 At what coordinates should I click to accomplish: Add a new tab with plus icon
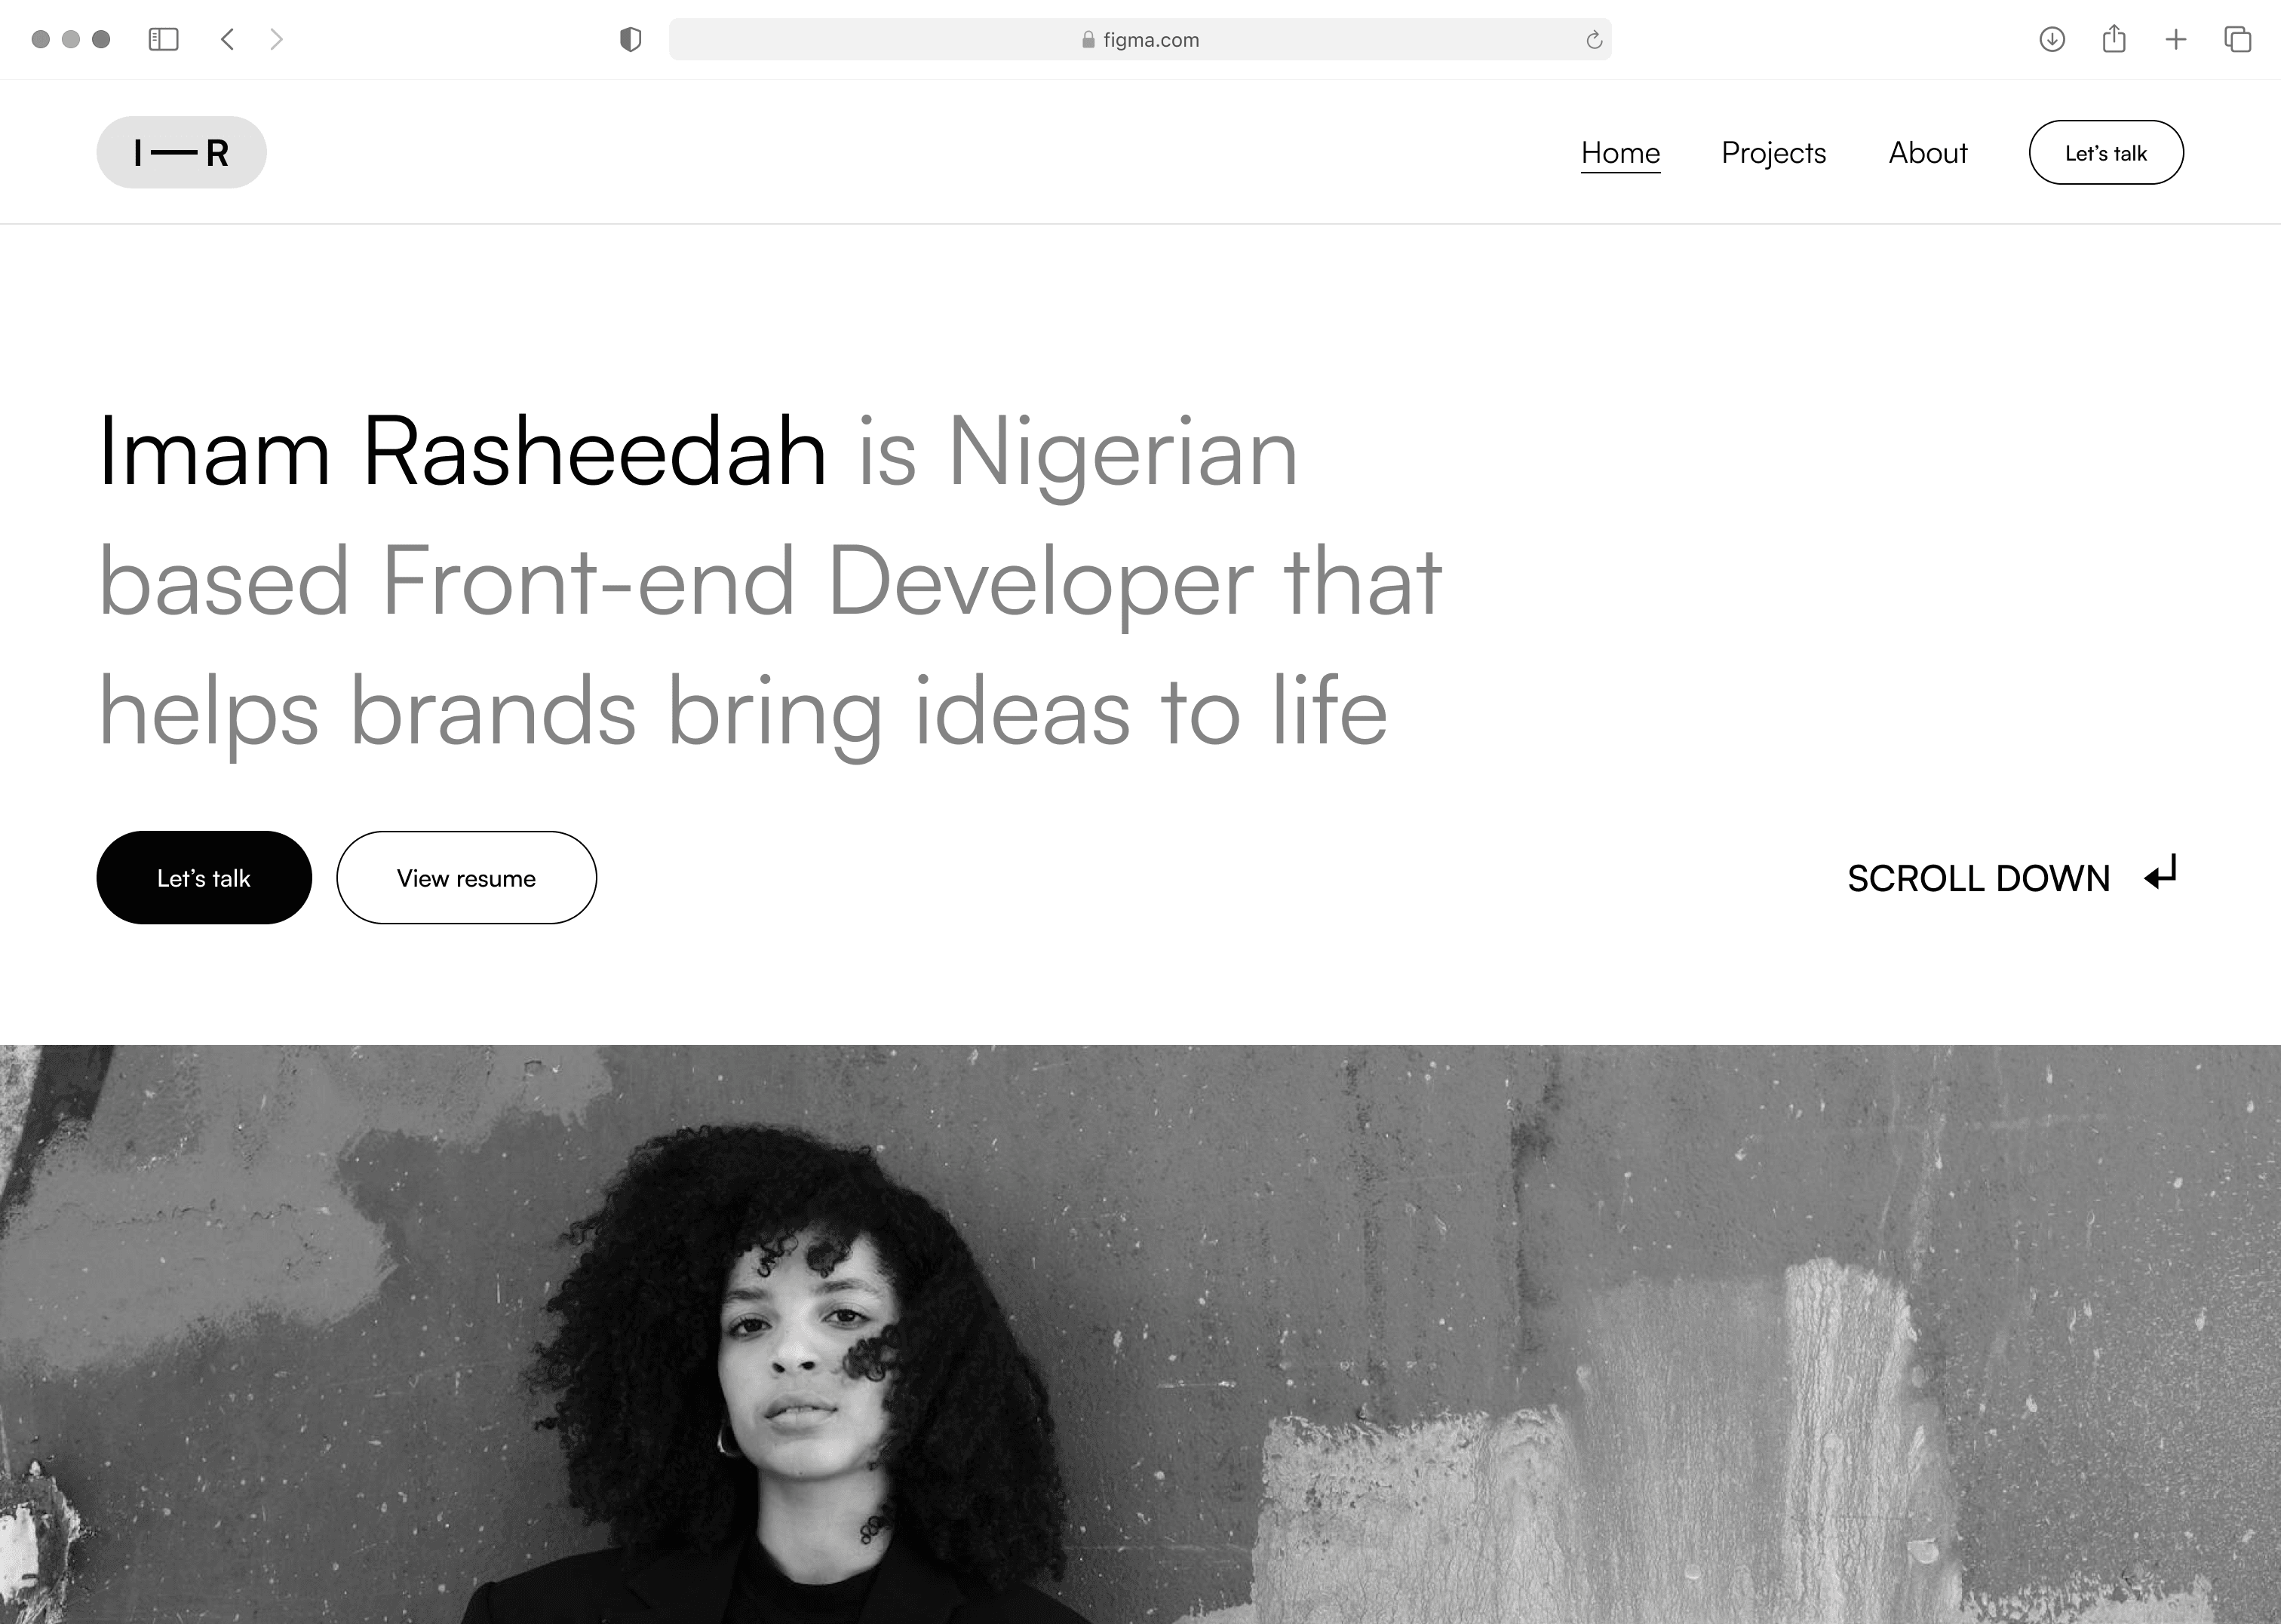click(x=2176, y=39)
